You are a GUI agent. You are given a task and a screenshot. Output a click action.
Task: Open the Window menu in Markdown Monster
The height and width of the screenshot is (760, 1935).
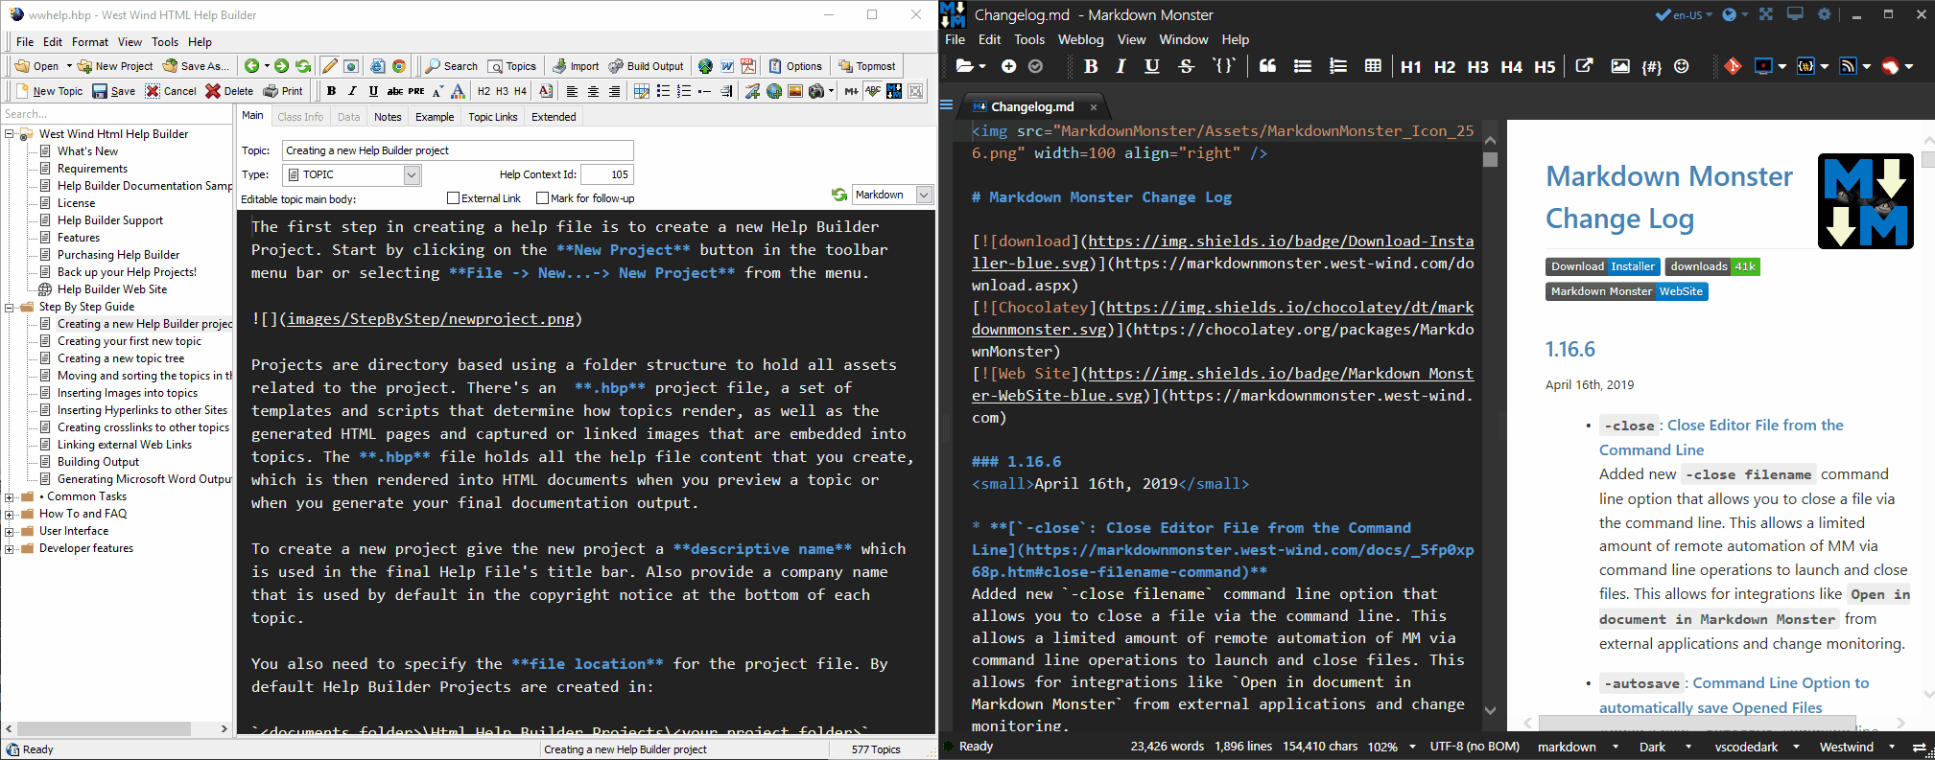(1183, 39)
